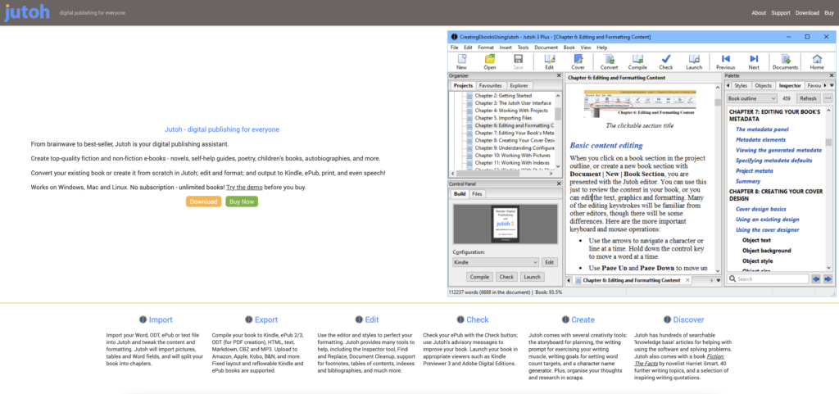Click the info icon beside Discover heading
This screenshot has width=839, height=394.
click(667, 319)
